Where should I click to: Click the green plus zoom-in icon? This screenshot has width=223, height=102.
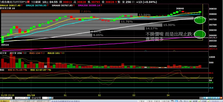(x=212, y=98)
